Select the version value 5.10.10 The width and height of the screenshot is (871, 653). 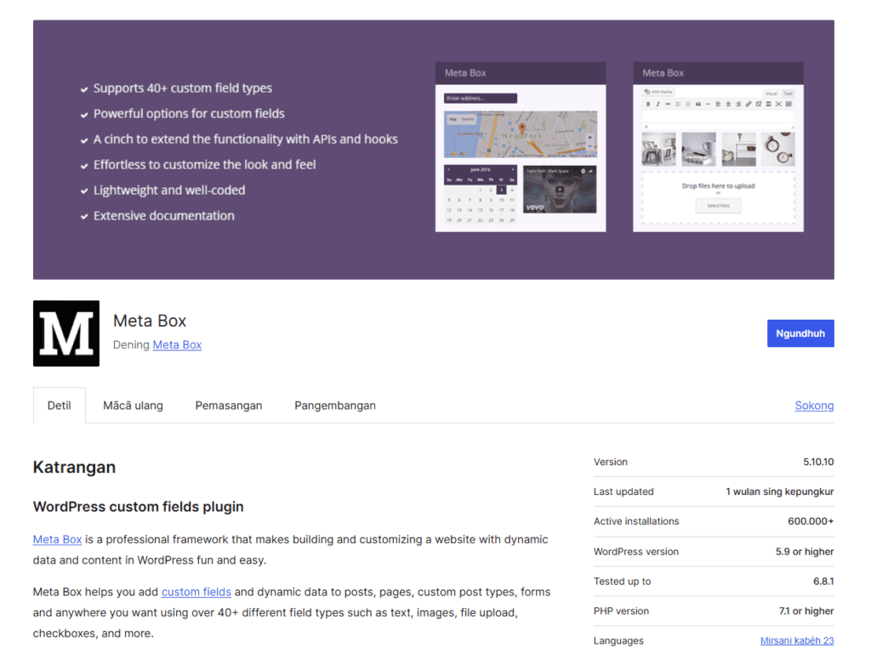coord(817,462)
